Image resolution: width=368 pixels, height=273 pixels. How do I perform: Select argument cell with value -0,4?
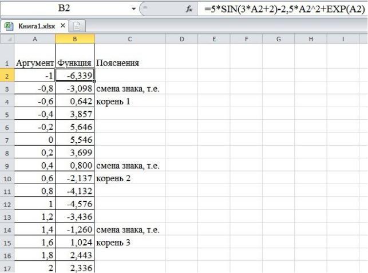[35, 114]
